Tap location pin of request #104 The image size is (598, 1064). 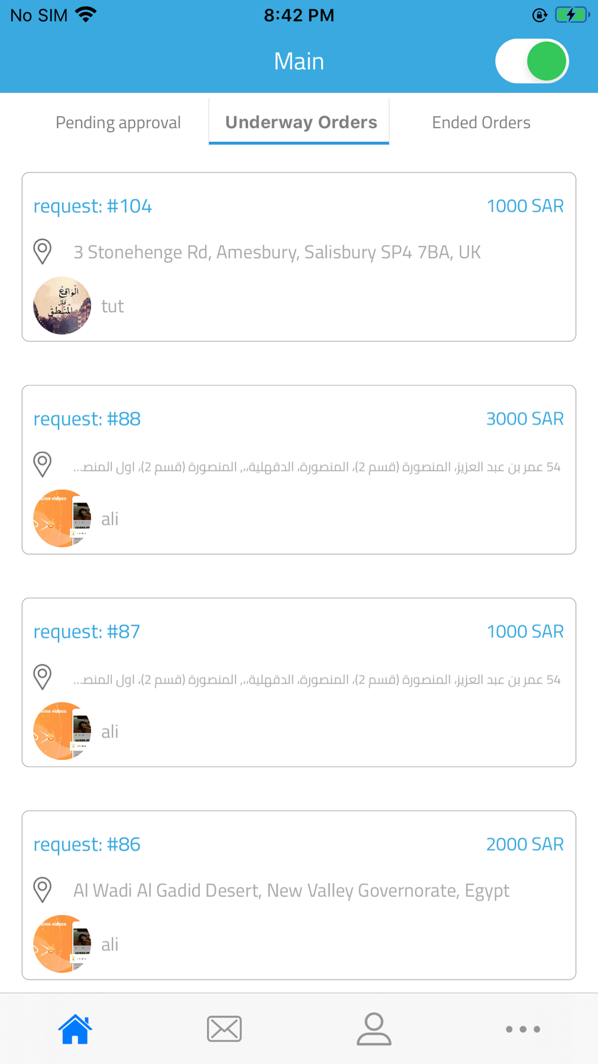click(42, 251)
